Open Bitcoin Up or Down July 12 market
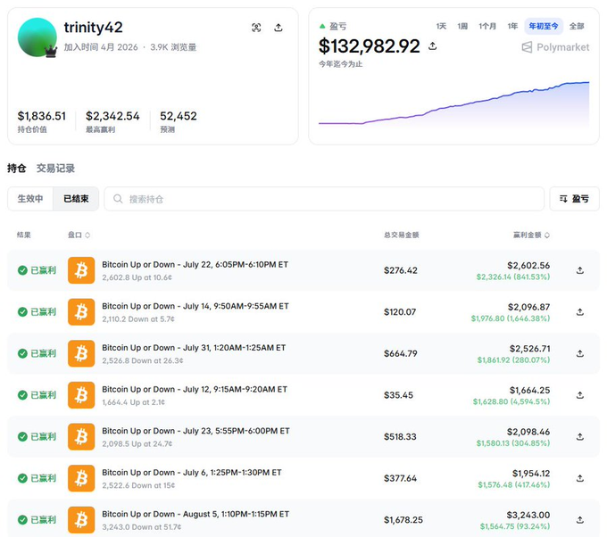The height and width of the screenshot is (537, 607). click(195, 389)
